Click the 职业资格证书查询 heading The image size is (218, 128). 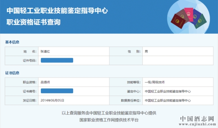pos(34,22)
